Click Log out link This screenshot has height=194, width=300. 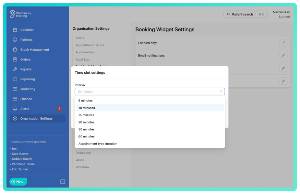coord(284,16)
